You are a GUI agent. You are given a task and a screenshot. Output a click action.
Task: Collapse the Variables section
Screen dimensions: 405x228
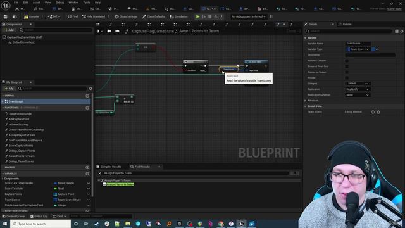click(3, 174)
